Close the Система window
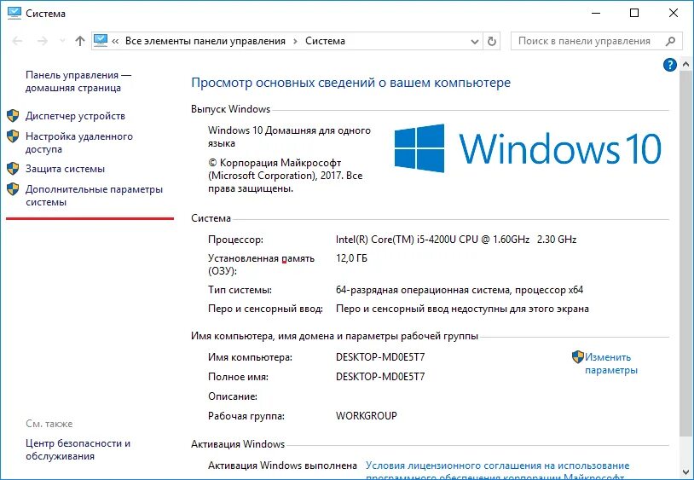Viewport: 694px width, 480px height. tap(674, 13)
